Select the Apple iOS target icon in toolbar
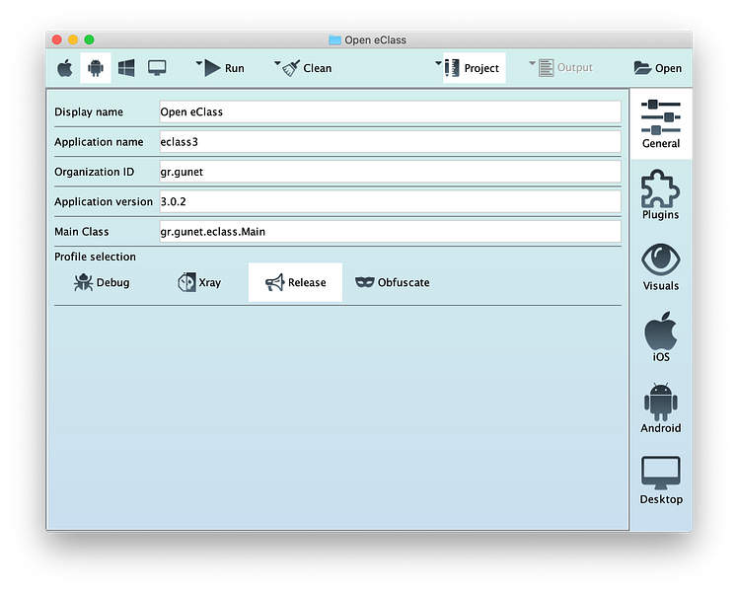The image size is (738, 592). [65, 68]
